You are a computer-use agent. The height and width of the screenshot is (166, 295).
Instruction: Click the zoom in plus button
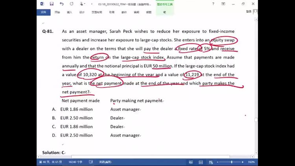tap(242, 162)
